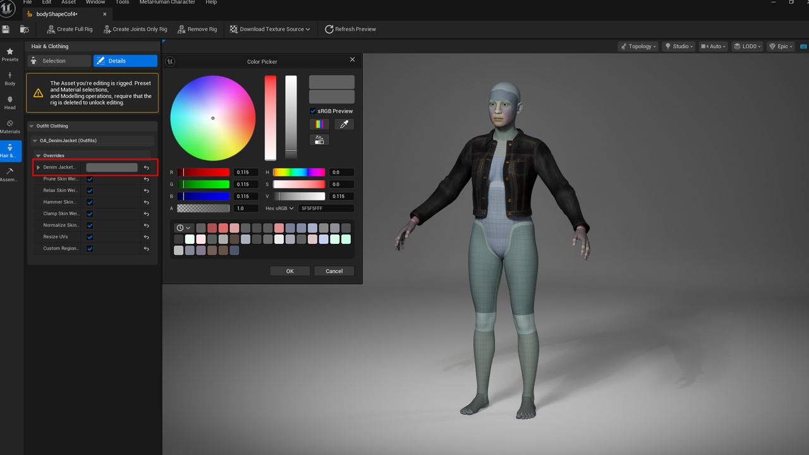Click Cancel in the Color Picker

pyautogui.click(x=334, y=271)
